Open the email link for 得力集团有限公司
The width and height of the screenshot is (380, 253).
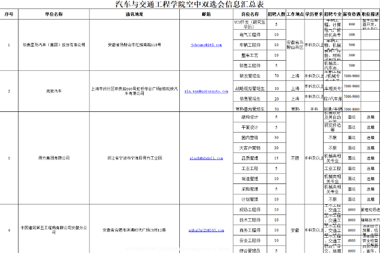pos(206,158)
